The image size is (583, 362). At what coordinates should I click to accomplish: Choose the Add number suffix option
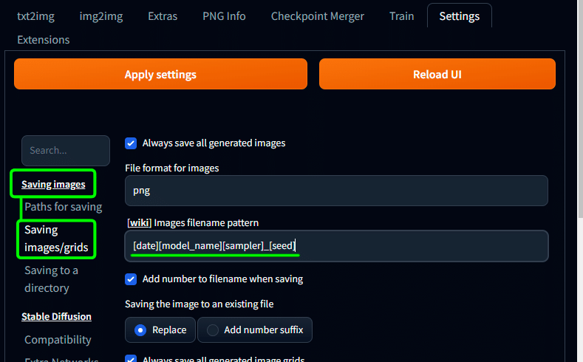click(255, 330)
